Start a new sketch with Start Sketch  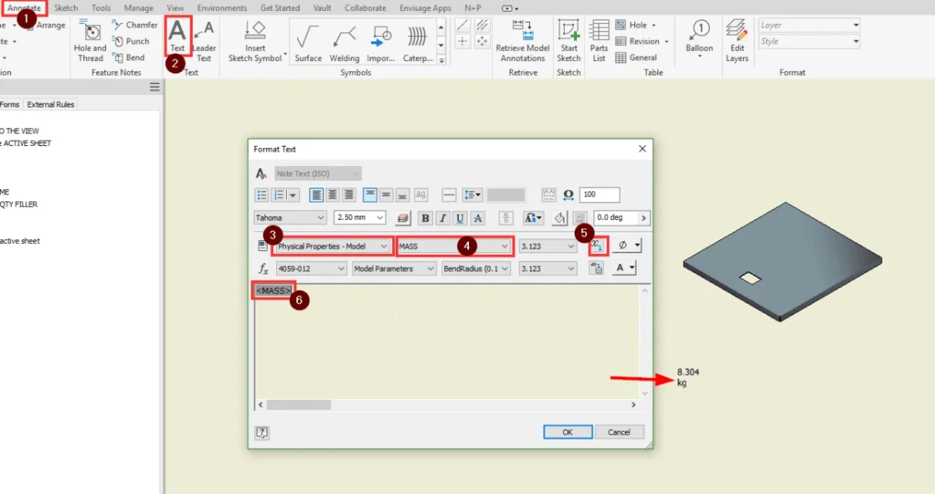[x=569, y=42]
